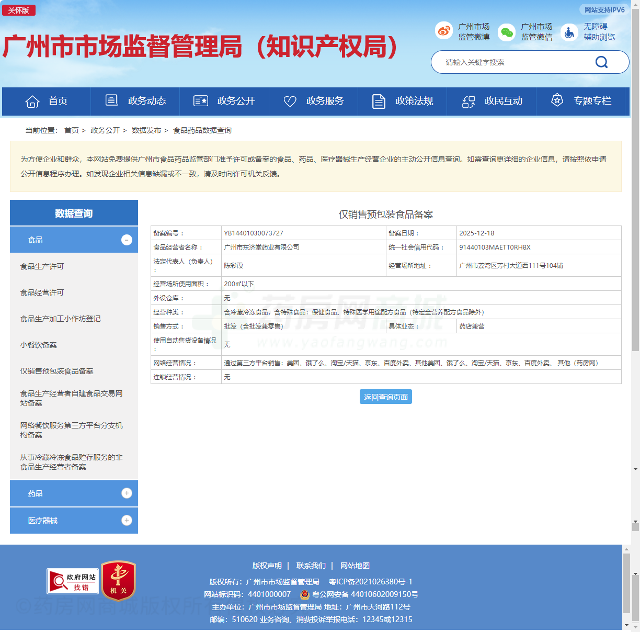Expand the 医疗器械 section
Viewport: 640px width, 632px height.
click(x=126, y=520)
